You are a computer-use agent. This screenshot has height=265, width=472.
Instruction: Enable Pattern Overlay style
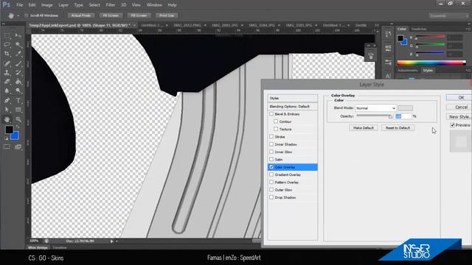271,183
